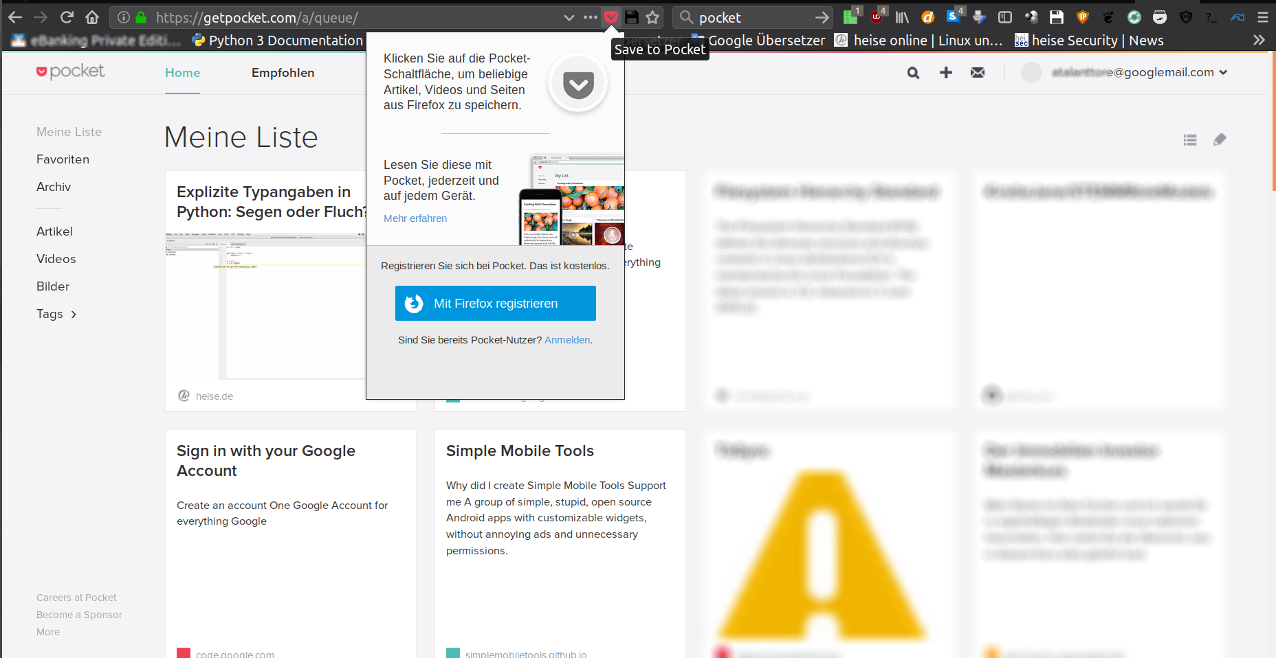Click the code.google.com source link
Image resolution: width=1276 pixels, height=658 pixels.
point(235,654)
